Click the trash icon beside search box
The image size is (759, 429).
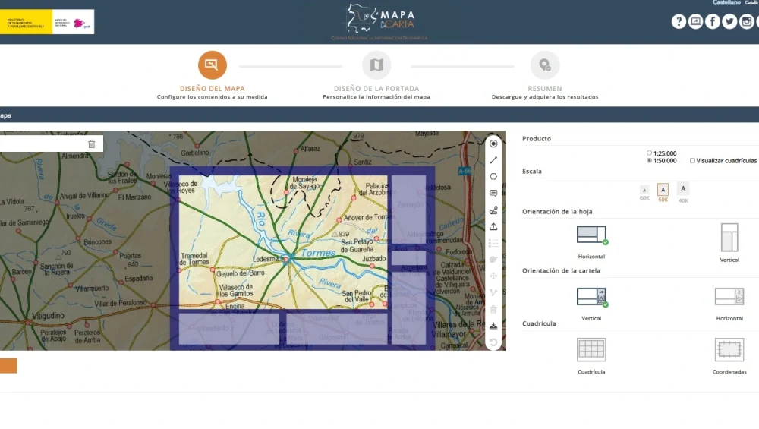92,144
